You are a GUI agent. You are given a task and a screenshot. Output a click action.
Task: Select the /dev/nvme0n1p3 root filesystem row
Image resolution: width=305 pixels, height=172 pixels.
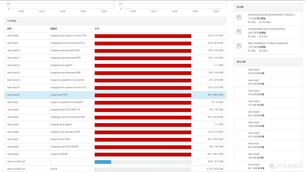pyautogui.click(x=115, y=162)
